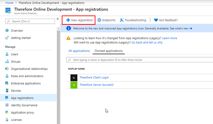Click the Users icon in sidebar
This screenshot has height=124, width=213.
pos(7,54)
